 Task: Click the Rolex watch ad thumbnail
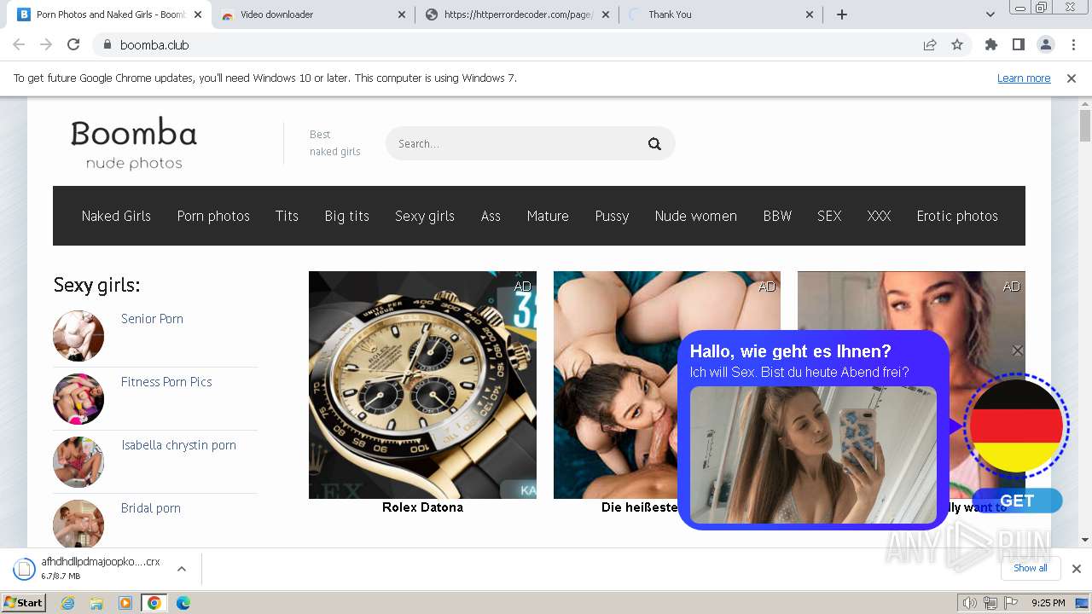click(422, 385)
